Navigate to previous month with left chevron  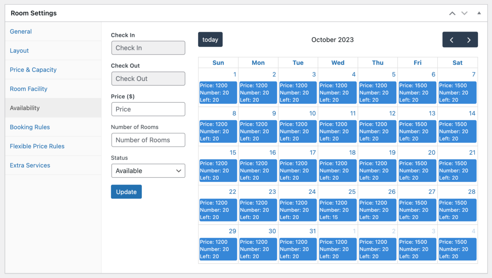tap(451, 39)
